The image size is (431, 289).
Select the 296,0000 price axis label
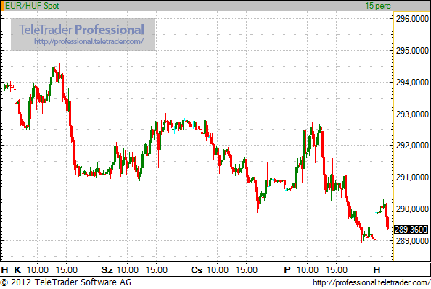[412, 19]
